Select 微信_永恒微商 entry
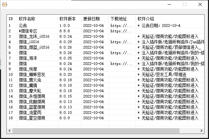The width and height of the screenshot is (209, 139). pyautogui.click(x=32, y=96)
